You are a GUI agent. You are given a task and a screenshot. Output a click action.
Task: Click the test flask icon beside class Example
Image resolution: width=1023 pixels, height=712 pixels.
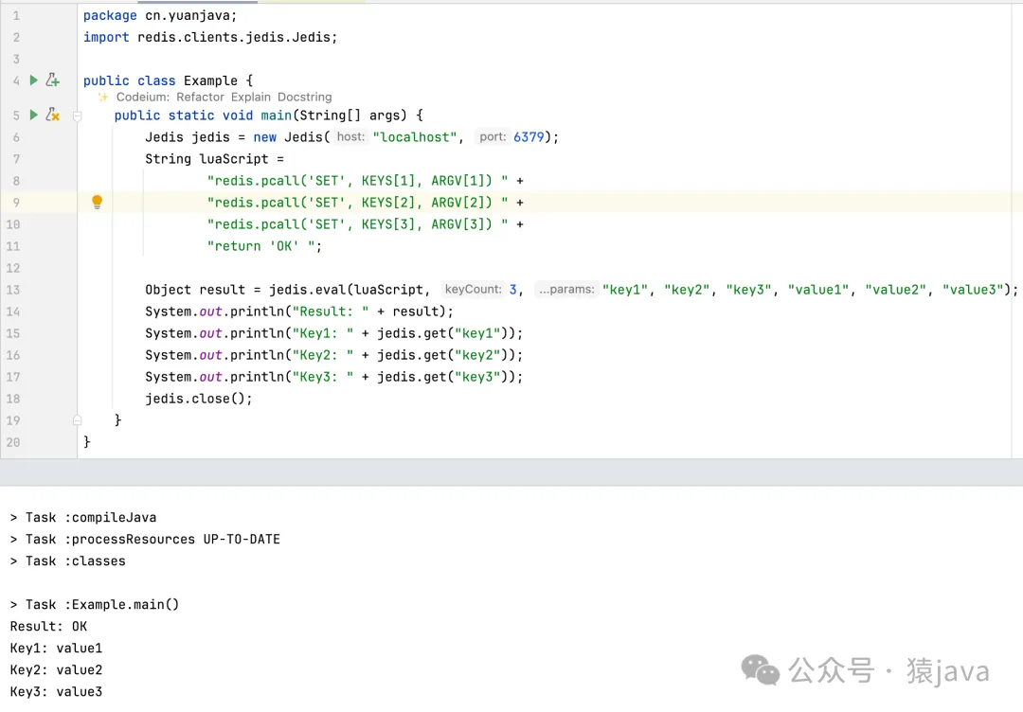pyautogui.click(x=53, y=80)
